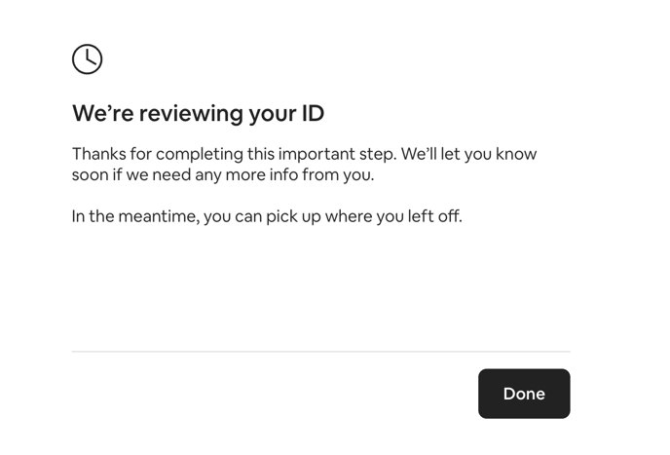Click the words "In the" starting the last line

point(93,216)
